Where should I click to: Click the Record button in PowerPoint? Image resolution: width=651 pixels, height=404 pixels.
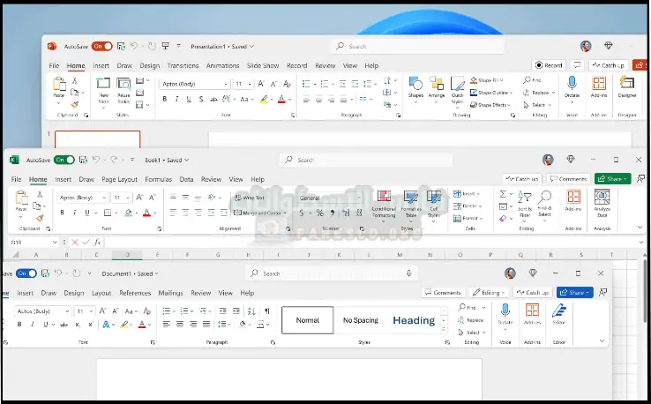[x=549, y=65]
